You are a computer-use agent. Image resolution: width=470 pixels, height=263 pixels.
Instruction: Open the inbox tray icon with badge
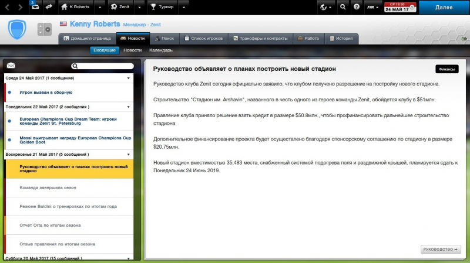(35, 6)
